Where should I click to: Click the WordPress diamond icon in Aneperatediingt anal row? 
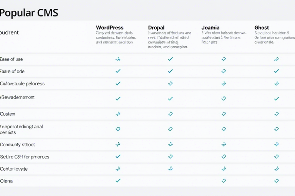[x=118, y=129]
